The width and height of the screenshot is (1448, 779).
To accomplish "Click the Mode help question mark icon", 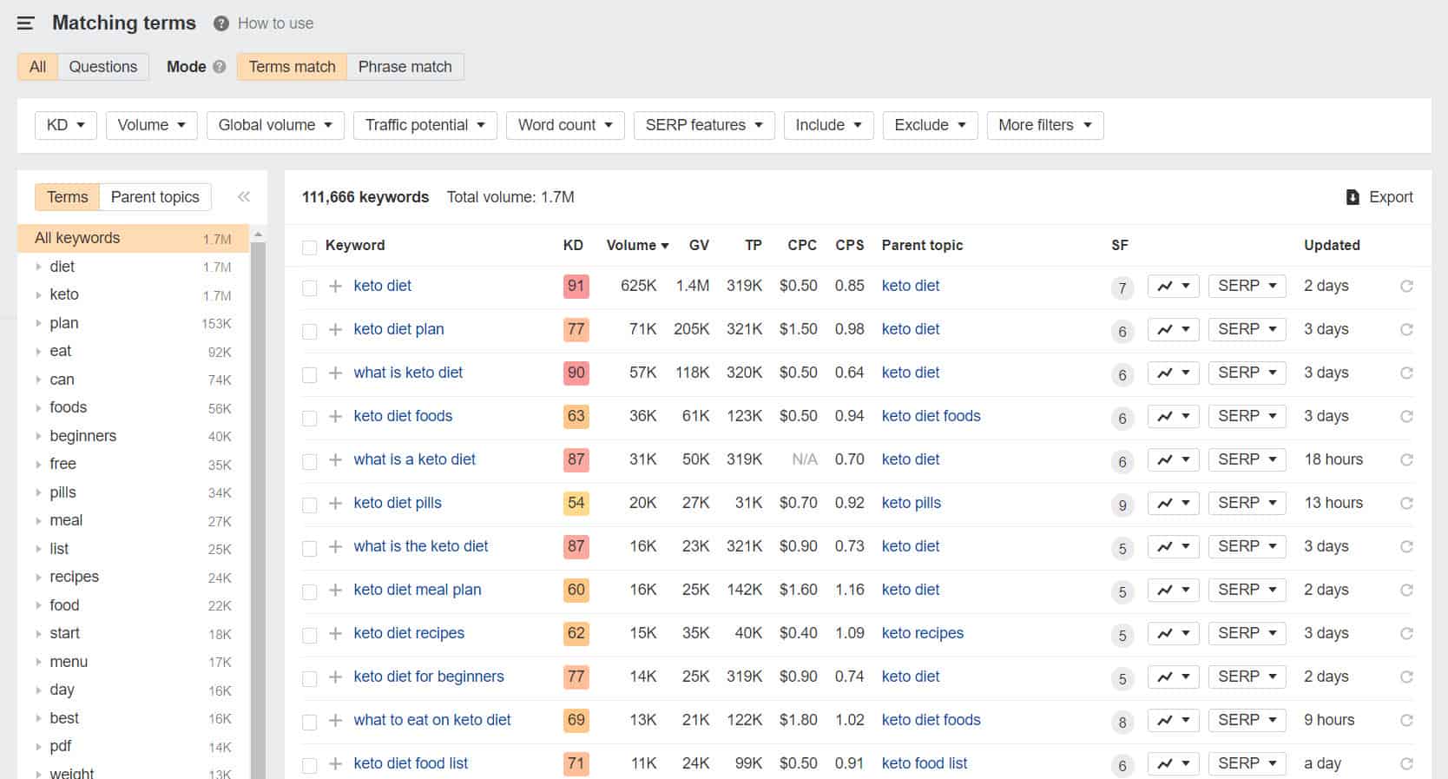I will 220,67.
